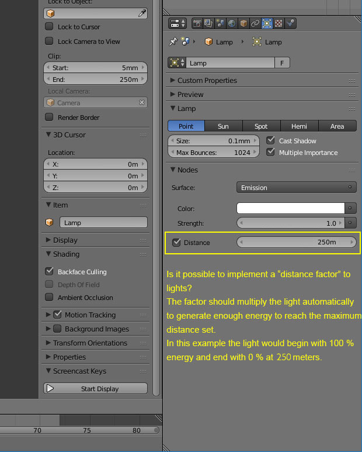Click the Lamp object cube breadcrumb icon
This screenshot has width=362, height=452.
[x=208, y=42]
